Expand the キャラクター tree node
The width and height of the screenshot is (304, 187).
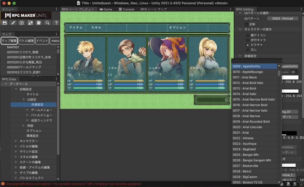[17, 141]
